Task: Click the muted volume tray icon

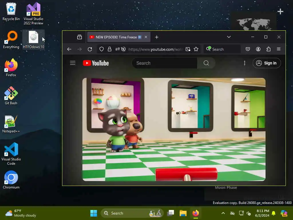Action: coord(249,213)
